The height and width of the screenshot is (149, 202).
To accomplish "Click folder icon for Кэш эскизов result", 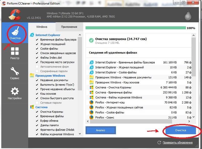I will coord(92,83).
